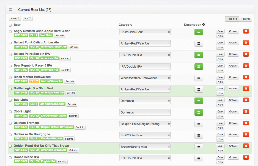This screenshot has height=166, width=258.
Task: Open description for Black Market Hefeweizen
Action: tap(199, 78)
